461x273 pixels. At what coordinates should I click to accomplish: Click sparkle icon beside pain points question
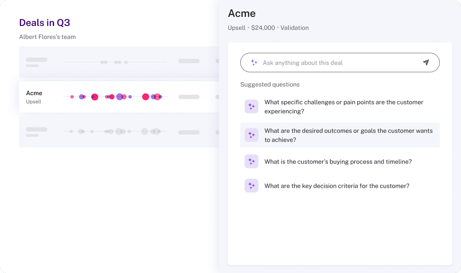[251, 106]
